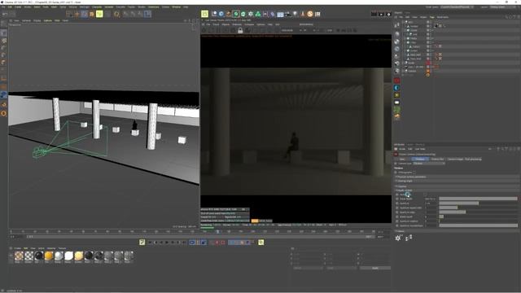Open the Cameras menu in the viewport
Screen dimensions: 521x293
coord(26,20)
